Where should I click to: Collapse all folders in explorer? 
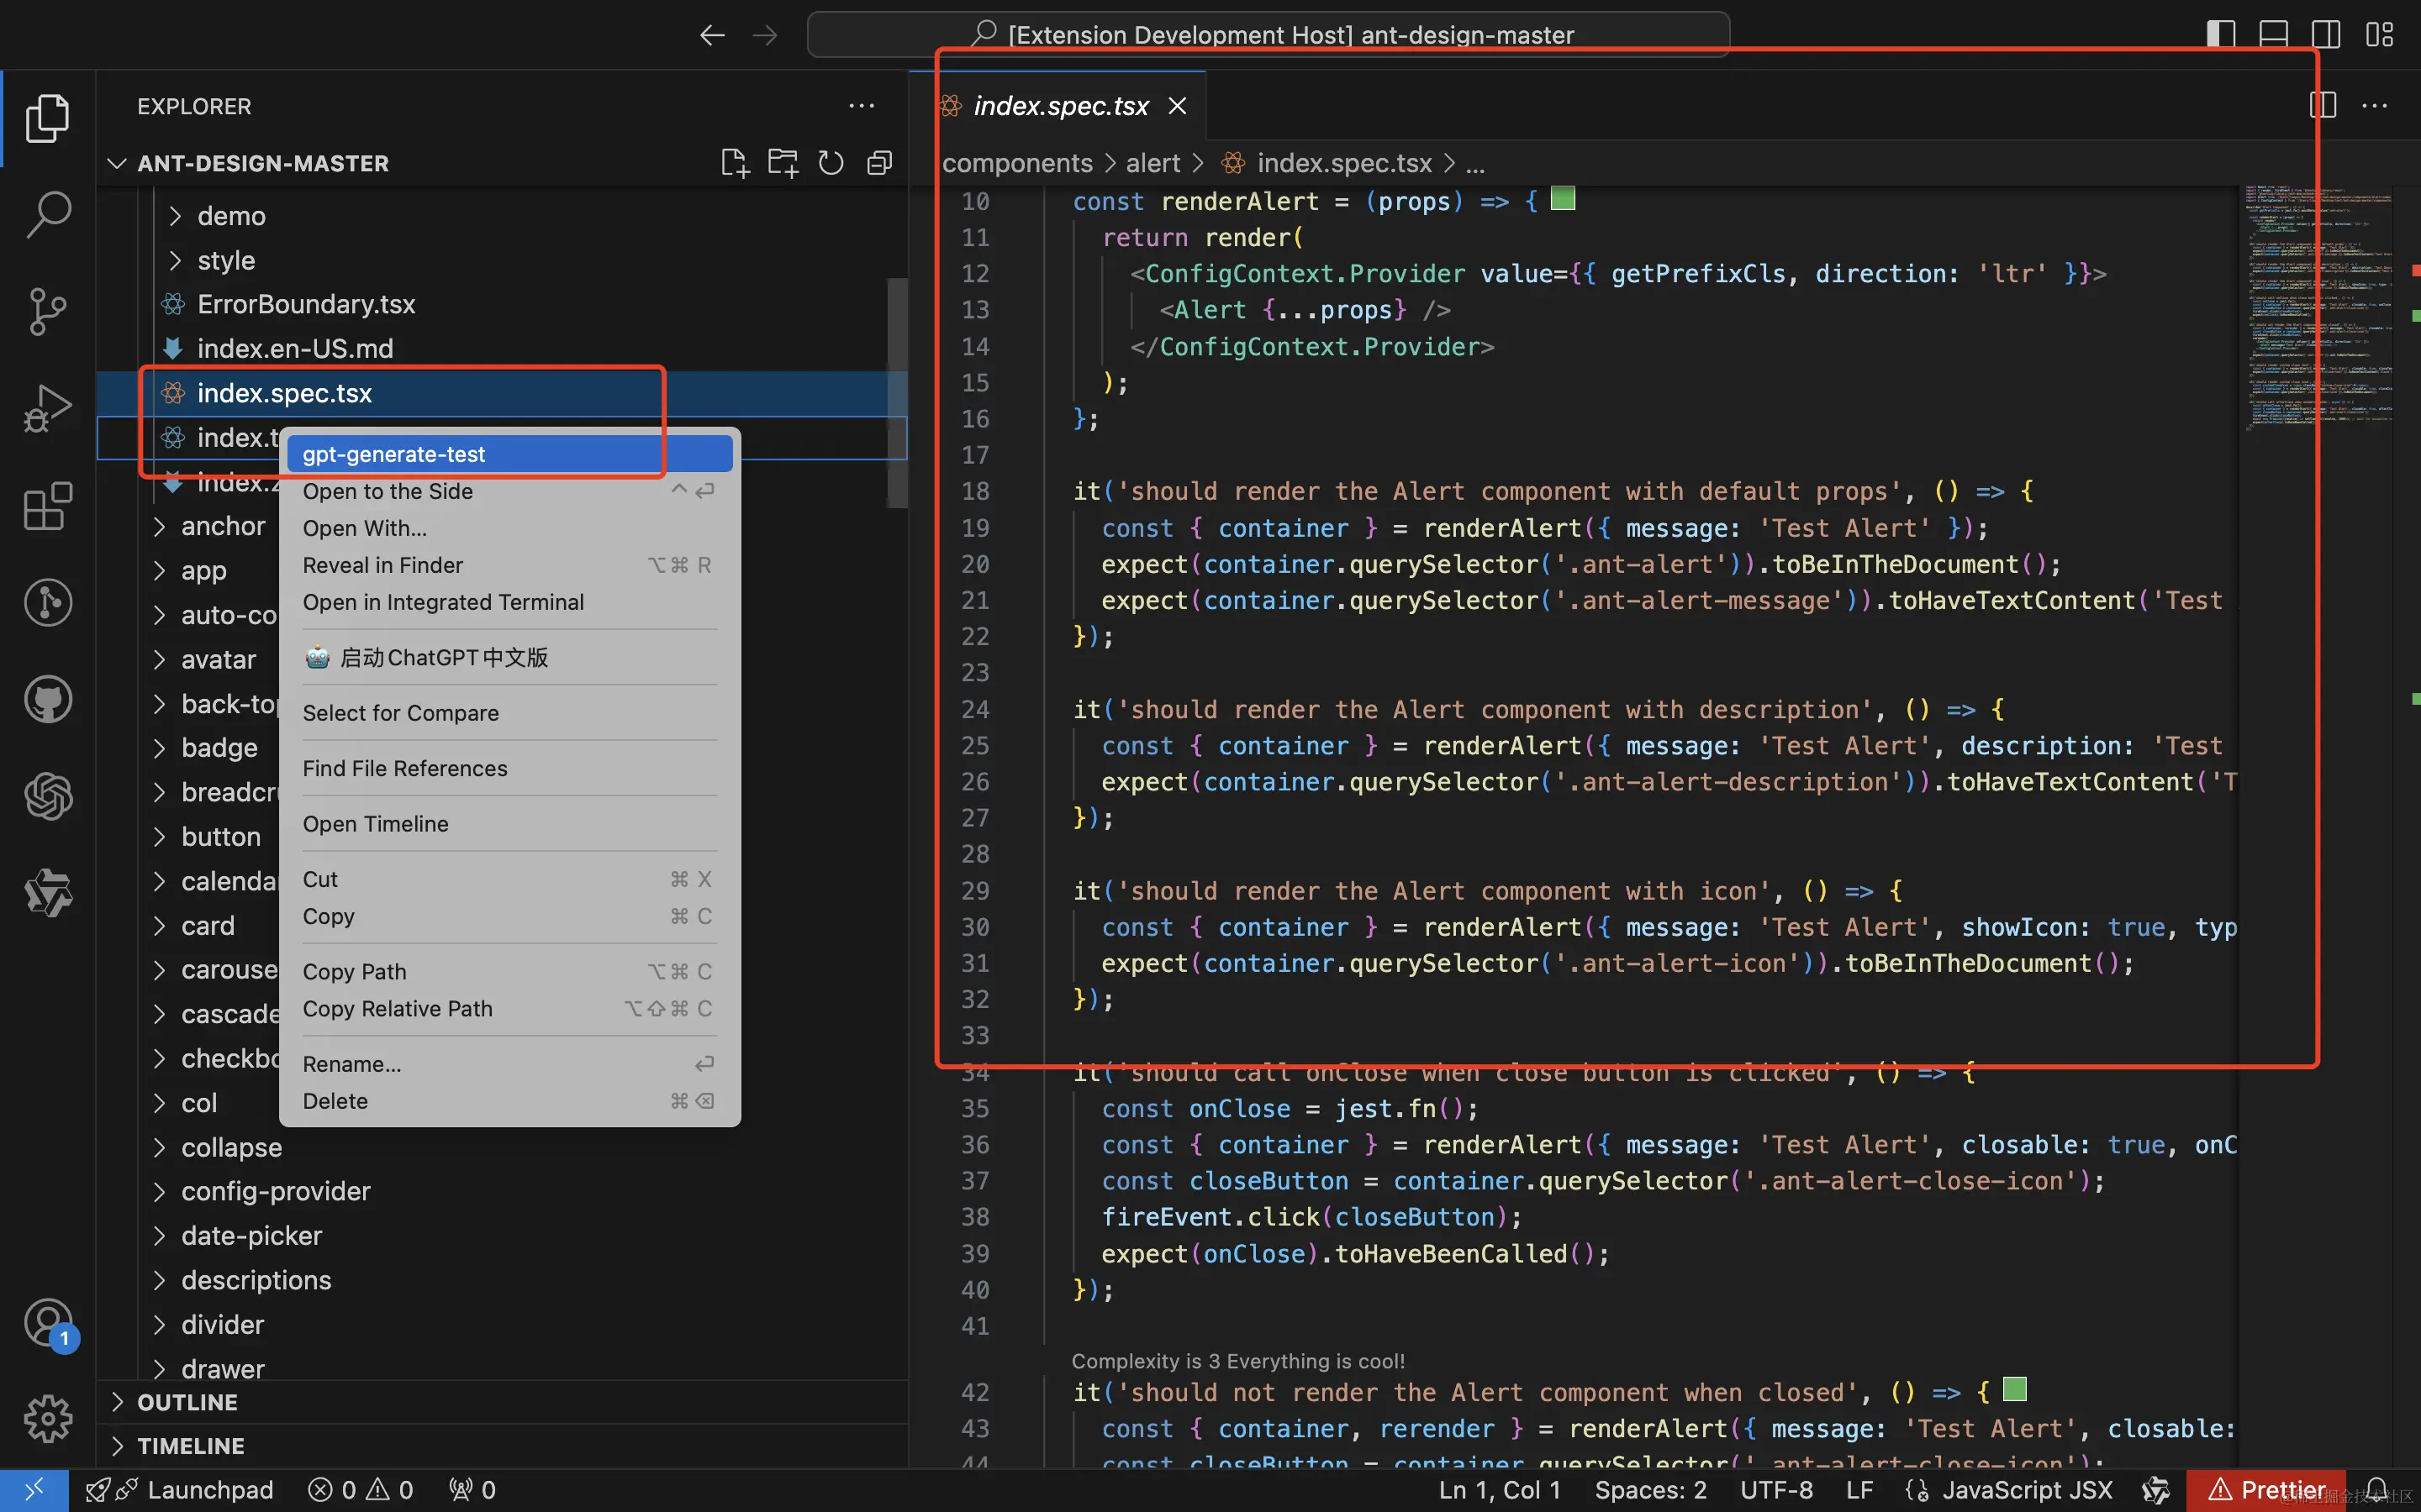coord(879,163)
